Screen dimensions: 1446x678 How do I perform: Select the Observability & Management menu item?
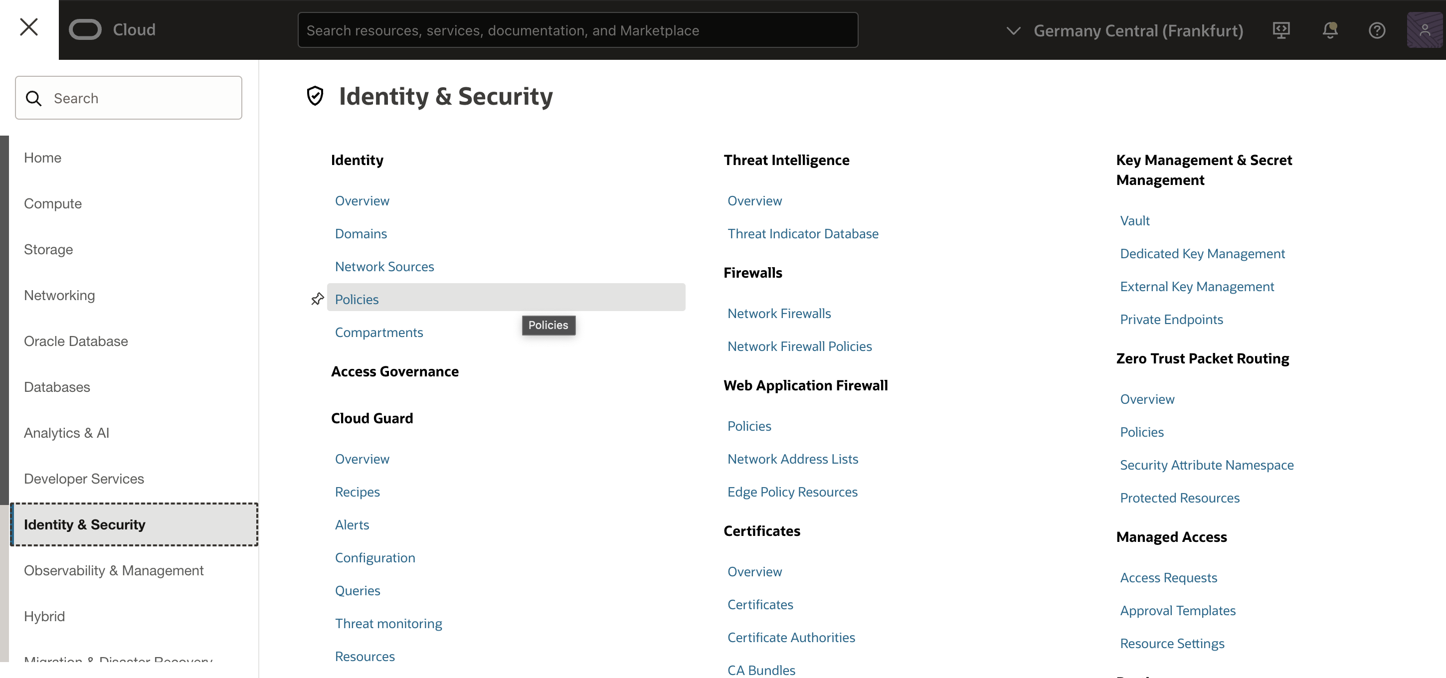113,570
